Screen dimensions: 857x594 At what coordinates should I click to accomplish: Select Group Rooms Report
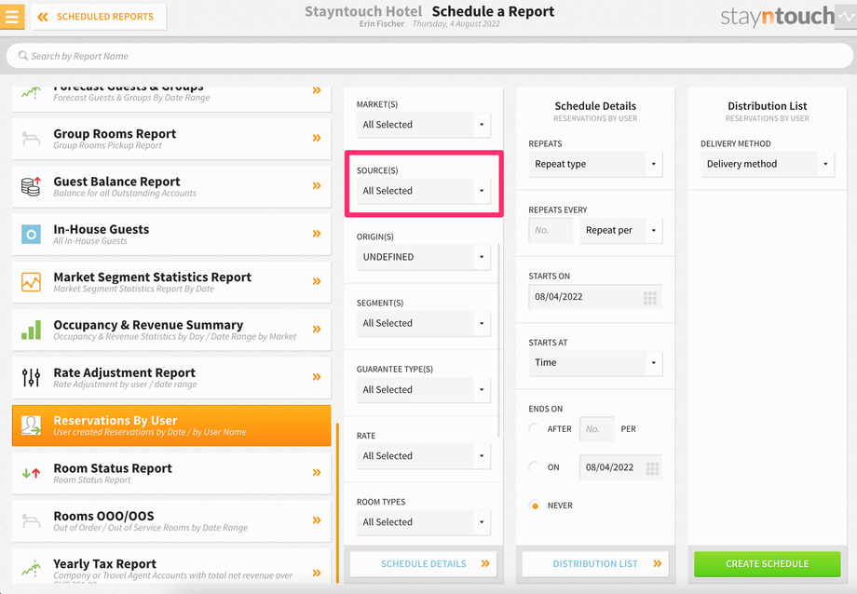171,139
